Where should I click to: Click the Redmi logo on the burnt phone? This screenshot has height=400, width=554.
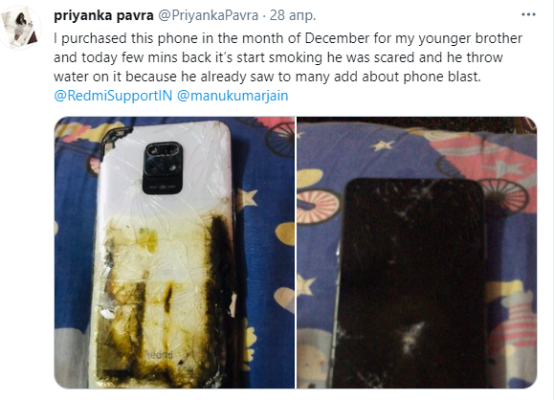pyautogui.click(x=159, y=354)
